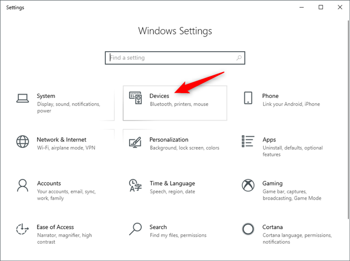Click the magnifier in the search box
The width and height of the screenshot is (350, 261).
pyautogui.click(x=239, y=58)
